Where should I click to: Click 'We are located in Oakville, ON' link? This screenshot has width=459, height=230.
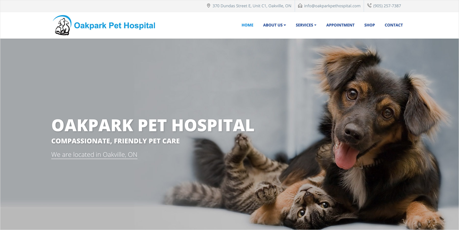click(x=94, y=155)
